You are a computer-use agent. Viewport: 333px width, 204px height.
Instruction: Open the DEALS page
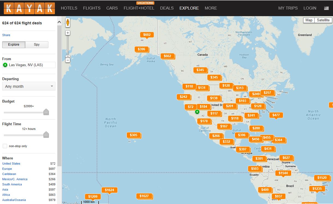(x=167, y=8)
